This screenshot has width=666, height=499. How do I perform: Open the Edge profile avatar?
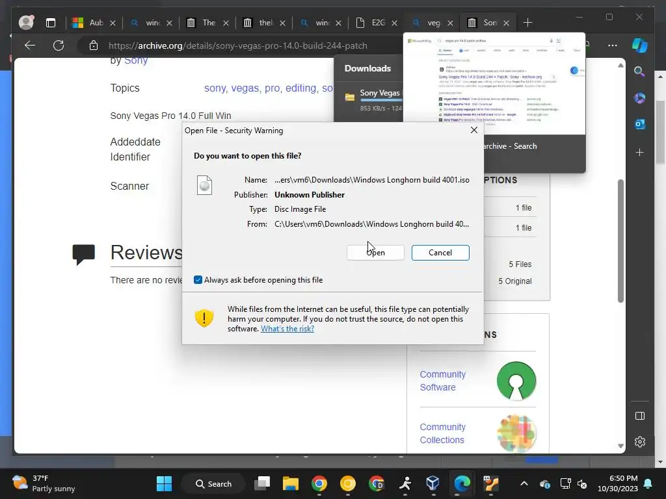(x=26, y=23)
